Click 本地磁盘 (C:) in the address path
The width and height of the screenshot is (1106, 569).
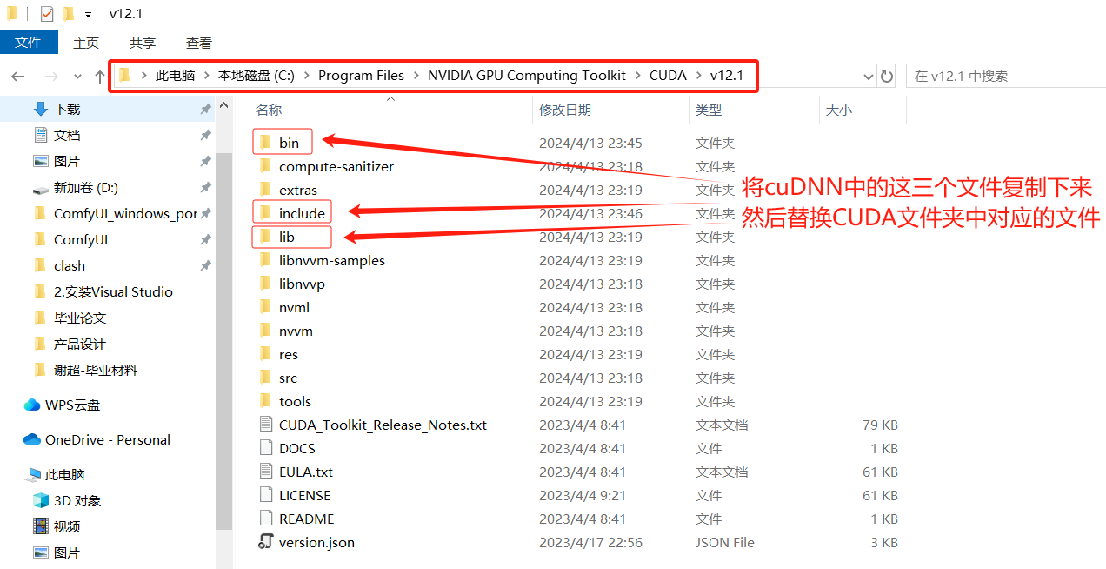tap(257, 76)
